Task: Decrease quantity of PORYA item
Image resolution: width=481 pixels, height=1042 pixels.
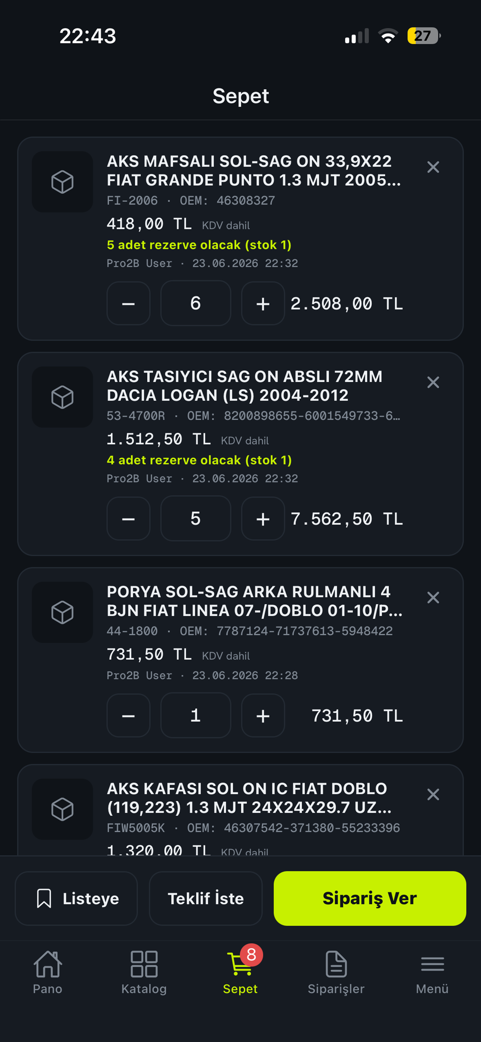Action: pos(129,716)
